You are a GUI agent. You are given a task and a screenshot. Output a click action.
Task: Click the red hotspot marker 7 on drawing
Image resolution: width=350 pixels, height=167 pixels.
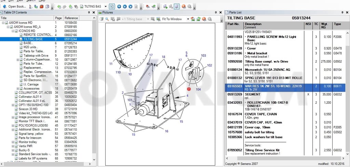click(x=189, y=89)
